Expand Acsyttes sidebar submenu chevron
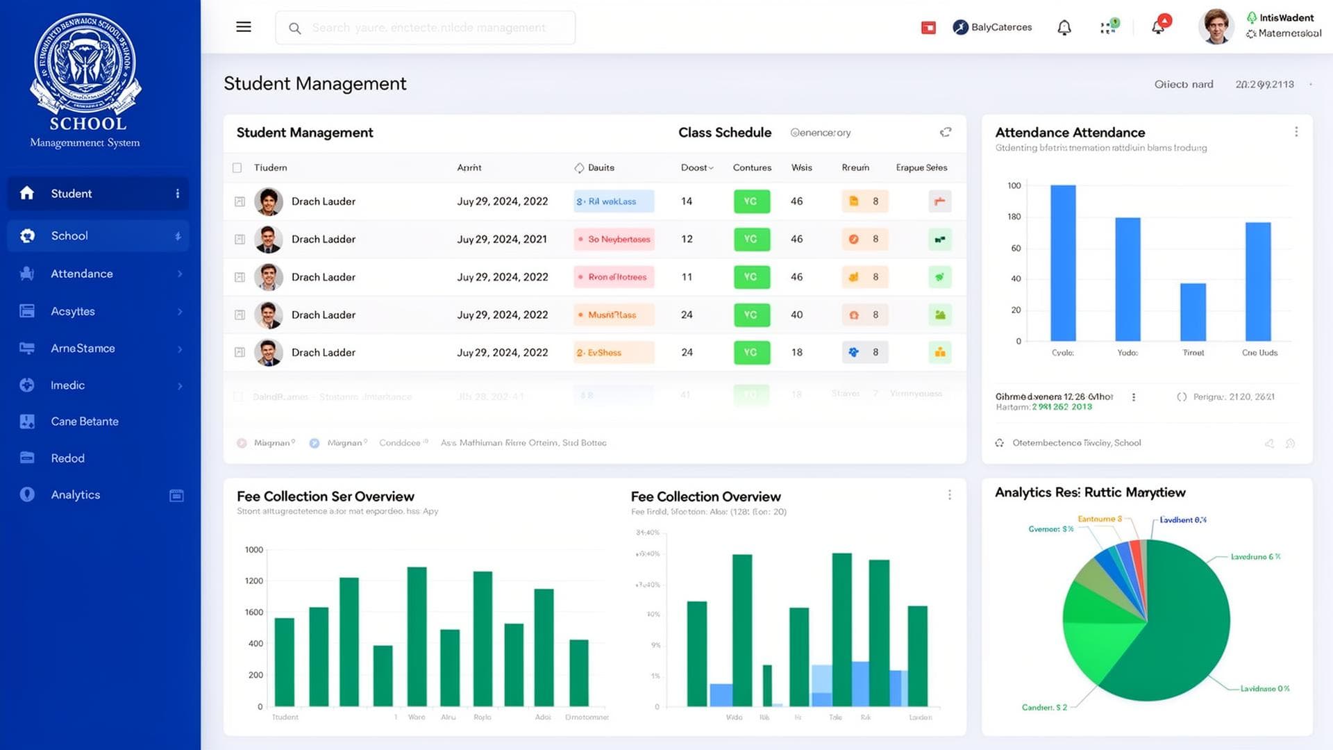1333x750 pixels. click(180, 312)
